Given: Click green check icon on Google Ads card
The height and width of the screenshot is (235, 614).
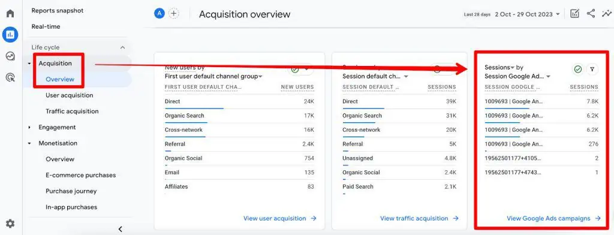Looking at the screenshot, I should [577, 70].
